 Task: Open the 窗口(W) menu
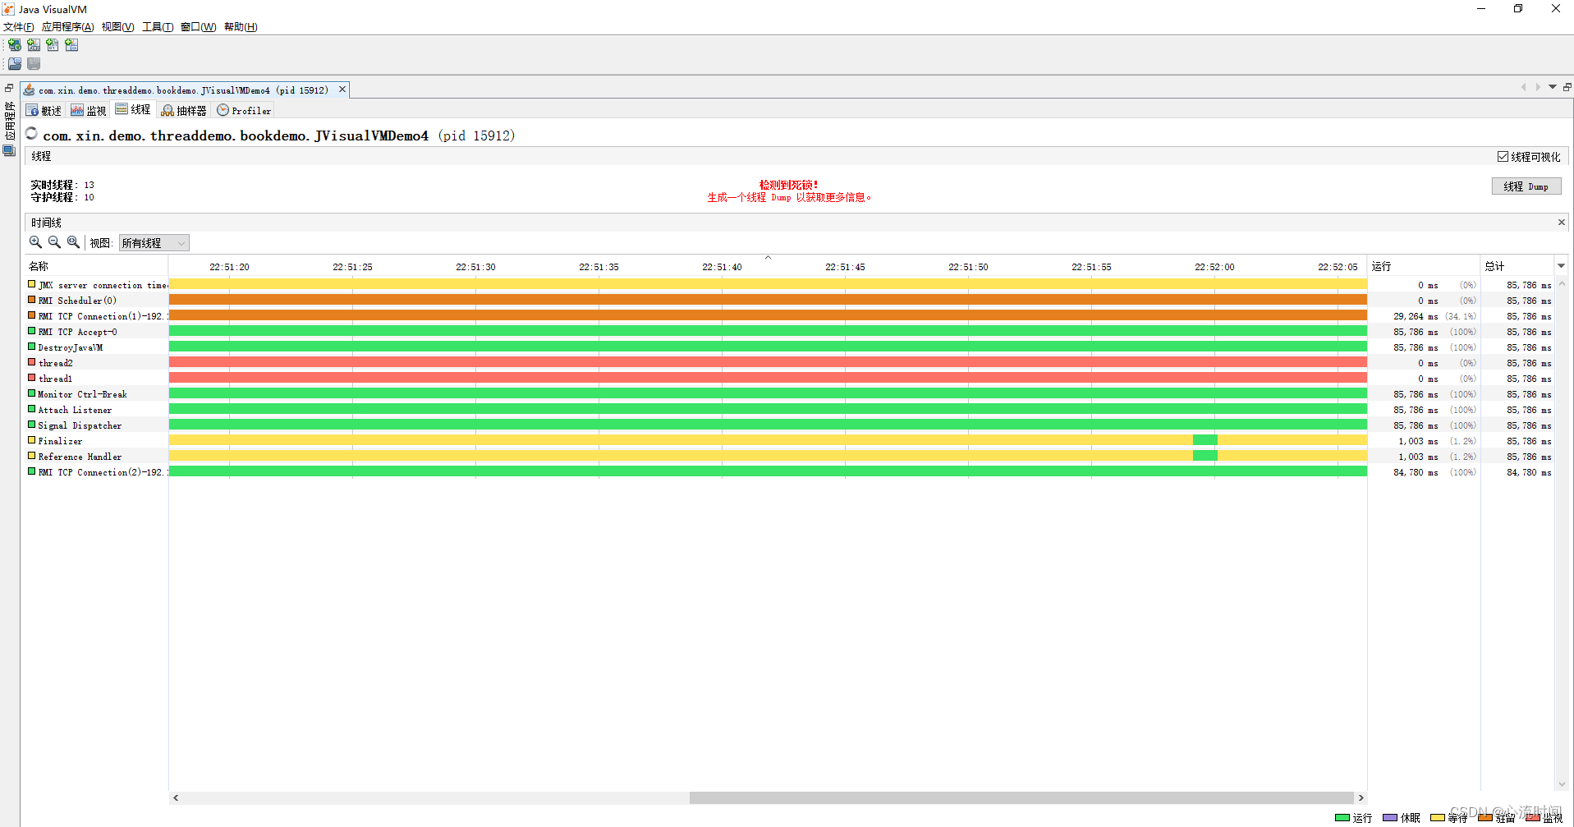pyautogui.click(x=198, y=27)
